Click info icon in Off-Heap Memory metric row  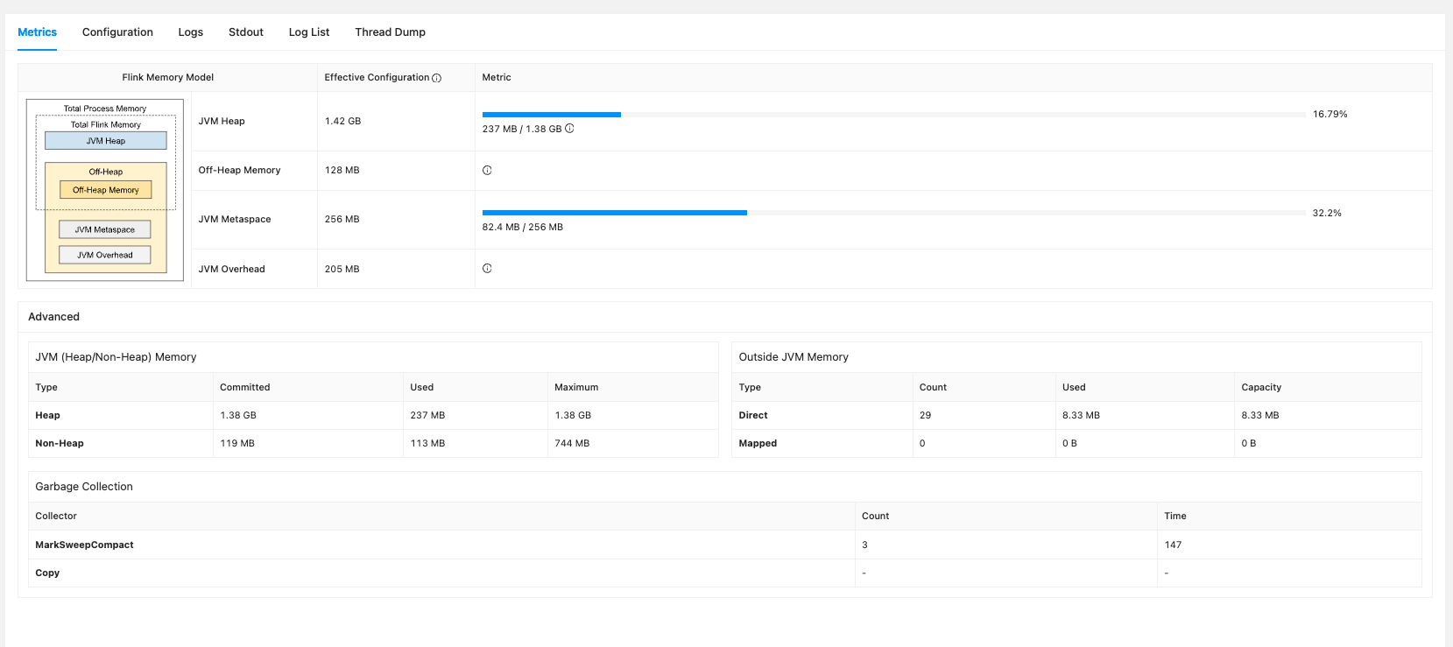(487, 171)
